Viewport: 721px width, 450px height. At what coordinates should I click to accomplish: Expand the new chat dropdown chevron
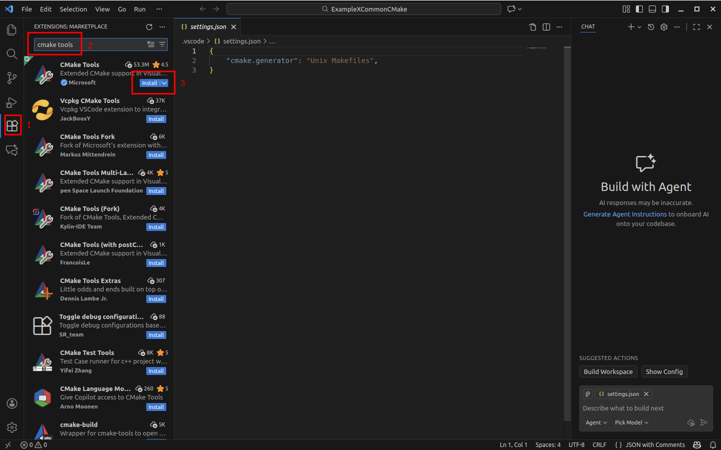[x=639, y=27]
